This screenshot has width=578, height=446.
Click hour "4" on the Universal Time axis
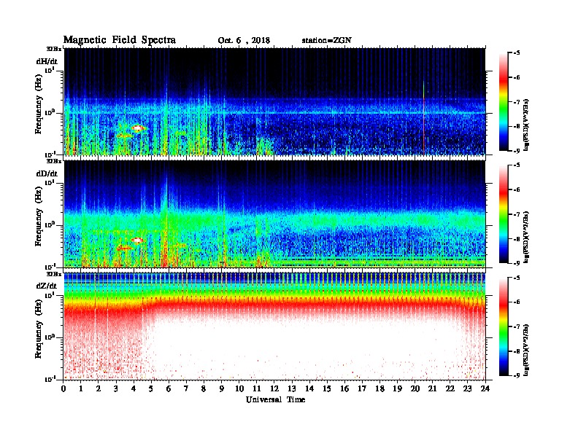(x=134, y=388)
